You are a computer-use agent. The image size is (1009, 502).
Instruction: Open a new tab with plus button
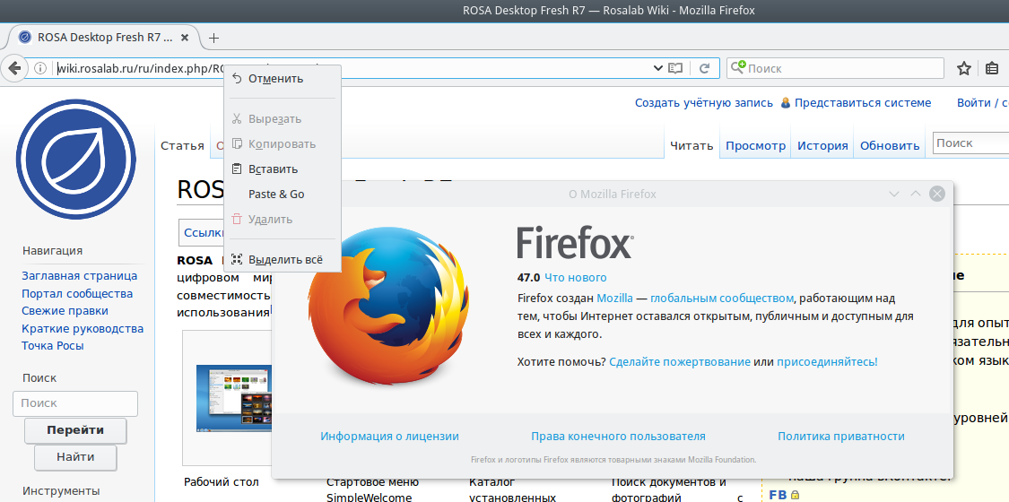[214, 38]
